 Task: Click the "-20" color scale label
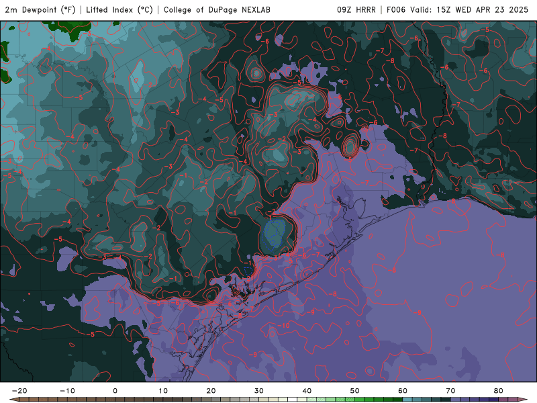[x=19, y=391]
